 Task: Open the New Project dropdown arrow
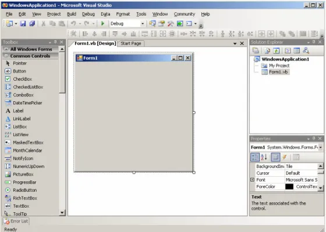pyautogui.click(x=16, y=24)
